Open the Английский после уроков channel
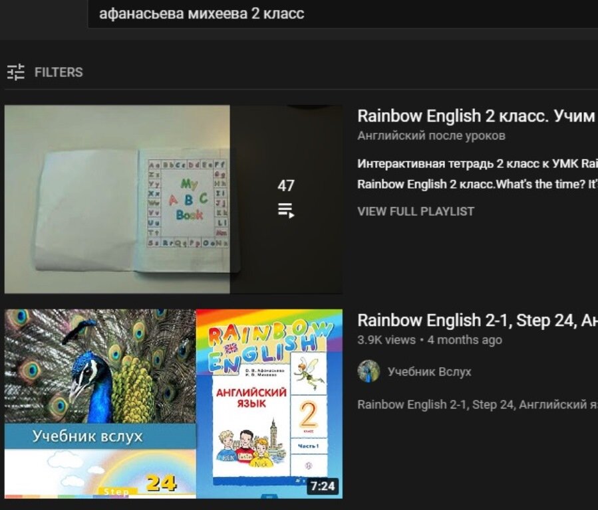598x510 pixels. click(x=431, y=136)
